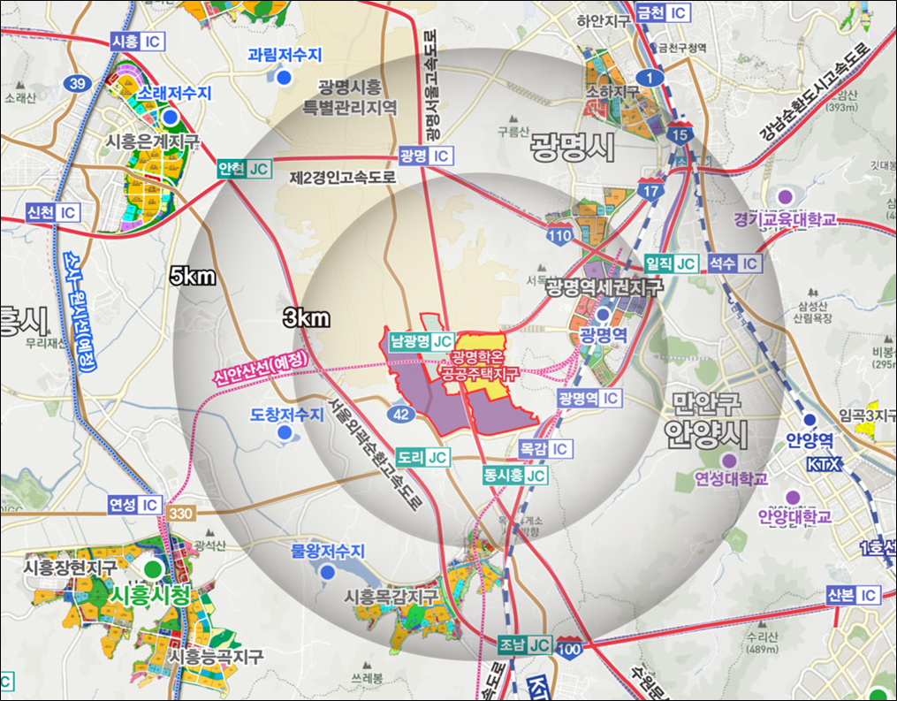897x701 pixels.
Task: Click the 광명역 station marker dot
Action: 603,315
